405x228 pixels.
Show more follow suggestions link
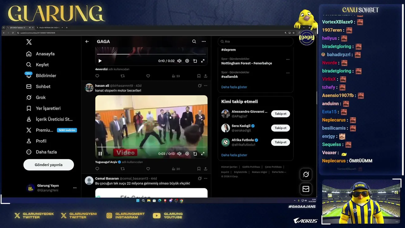point(234,155)
